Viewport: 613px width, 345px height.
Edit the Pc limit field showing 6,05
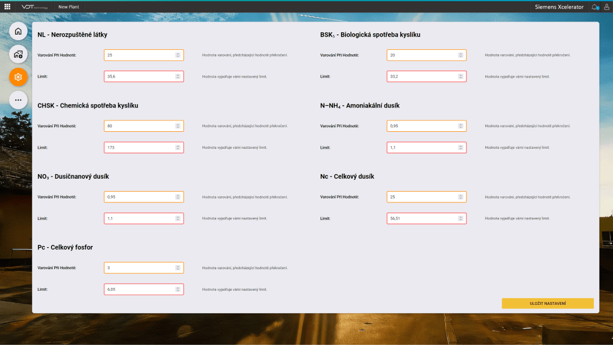click(139, 289)
